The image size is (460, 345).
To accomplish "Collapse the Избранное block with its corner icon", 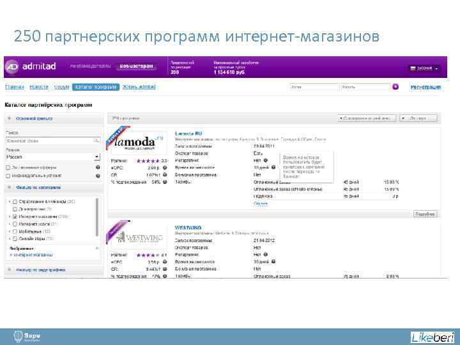I will tap(97, 249).
